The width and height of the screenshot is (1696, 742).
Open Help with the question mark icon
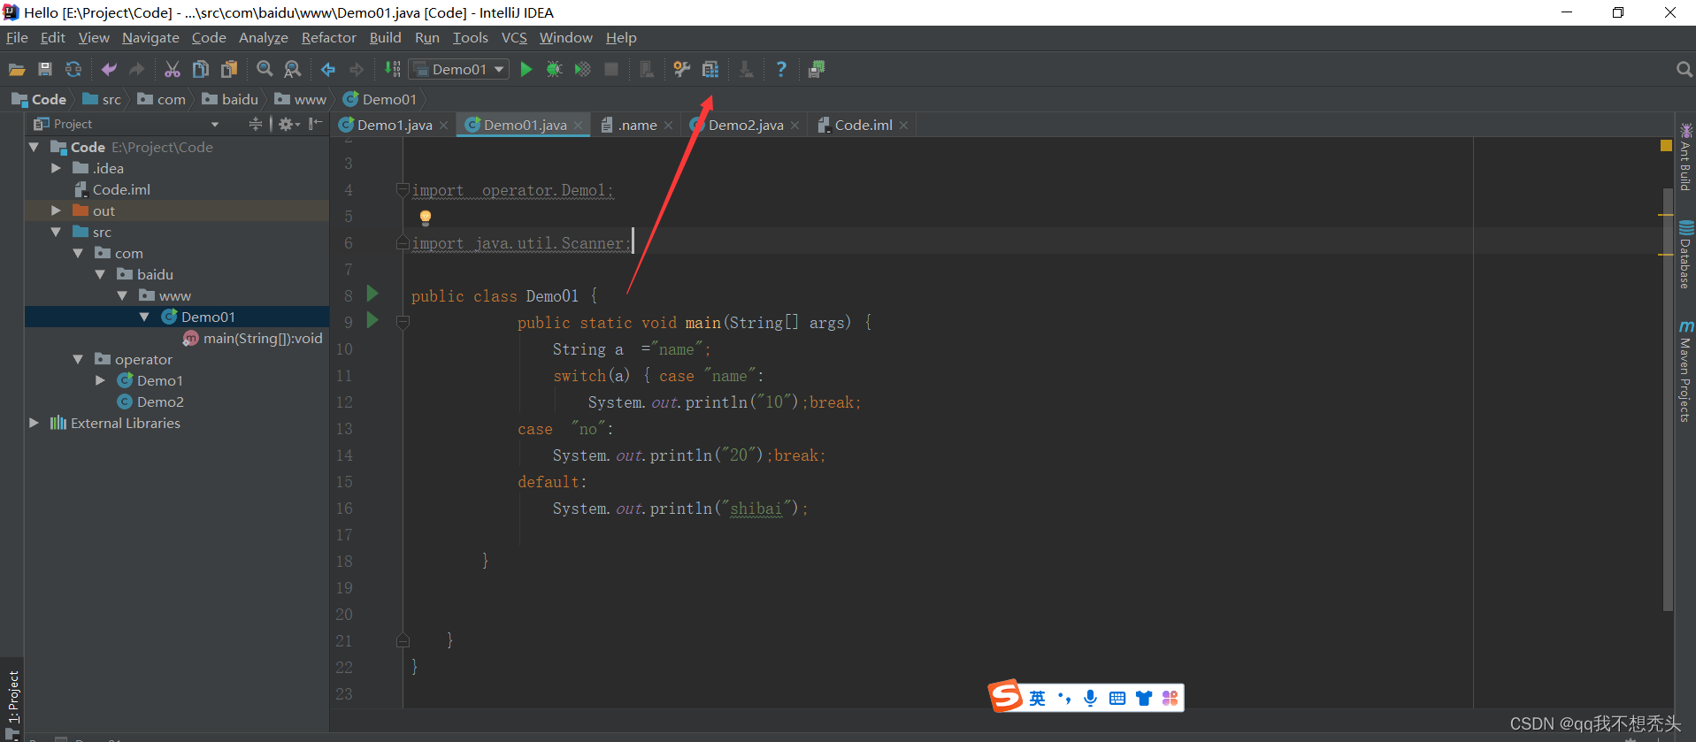click(x=781, y=69)
